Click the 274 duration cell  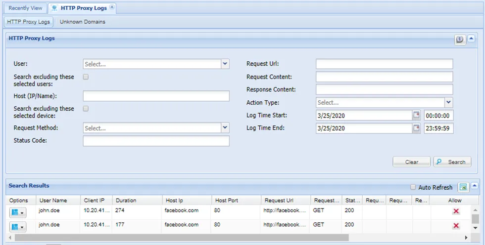120,210
